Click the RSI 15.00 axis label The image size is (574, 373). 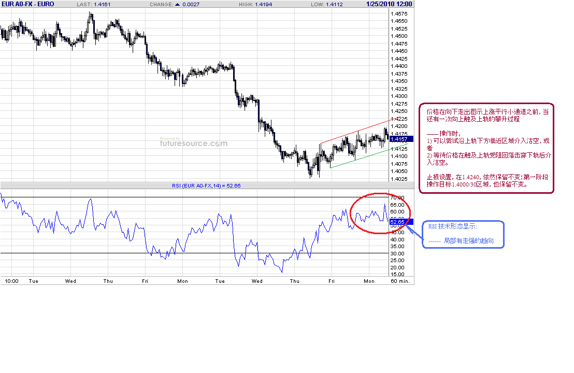(x=397, y=275)
